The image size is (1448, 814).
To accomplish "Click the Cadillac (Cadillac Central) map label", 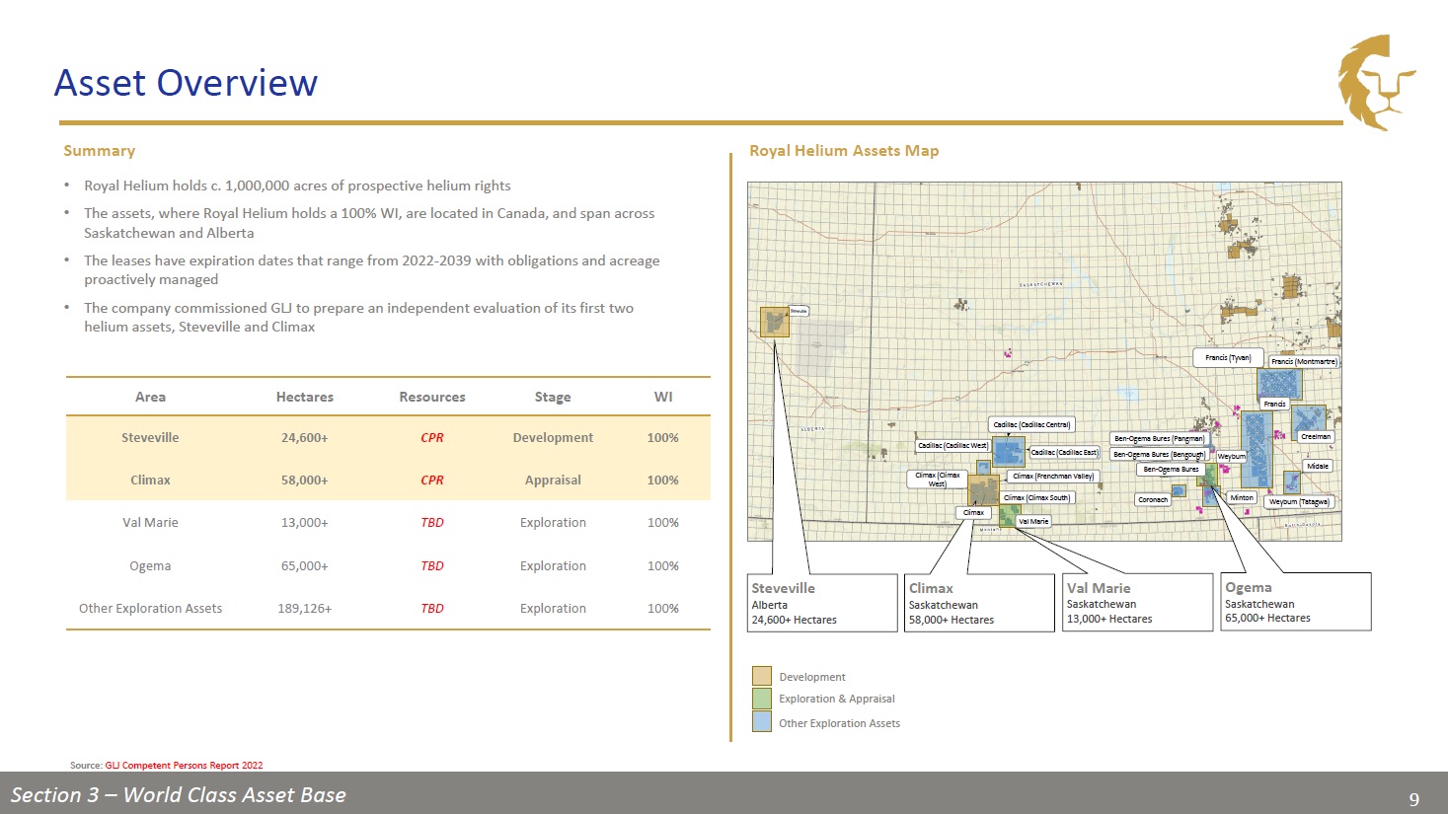I will (1031, 424).
